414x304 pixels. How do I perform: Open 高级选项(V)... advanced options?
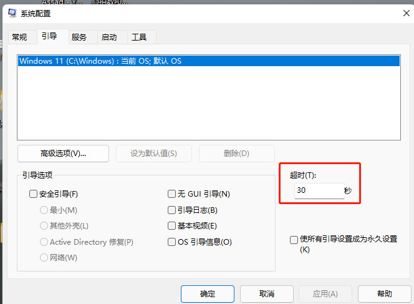[63, 154]
